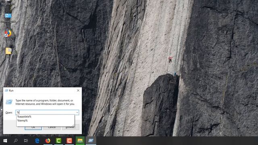The width and height of the screenshot is (258, 145).
Task: Click the large Run program icon
Action: (x=9, y=102)
